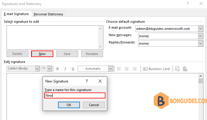Viewport: 207px width, 120px height.
Task: Switch to the Personal Stationery tab
Action: click(49, 14)
